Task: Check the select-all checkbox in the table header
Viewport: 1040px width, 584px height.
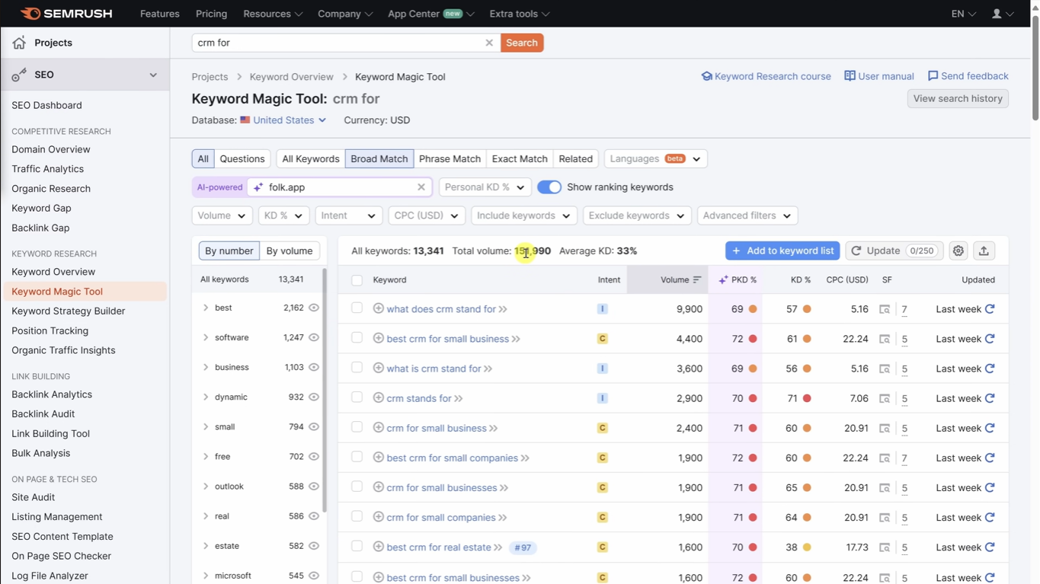Action: [357, 279]
